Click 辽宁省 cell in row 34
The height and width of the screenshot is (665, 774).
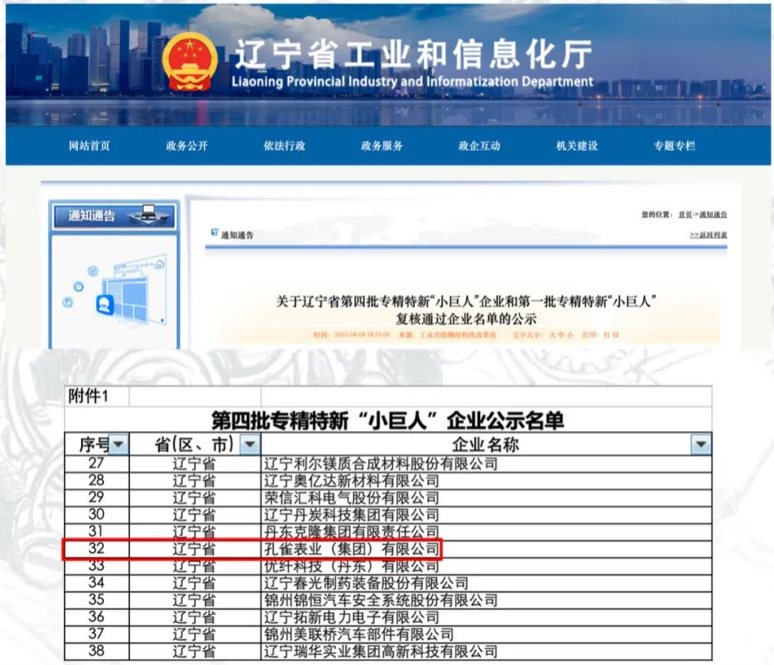pyautogui.click(x=195, y=583)
